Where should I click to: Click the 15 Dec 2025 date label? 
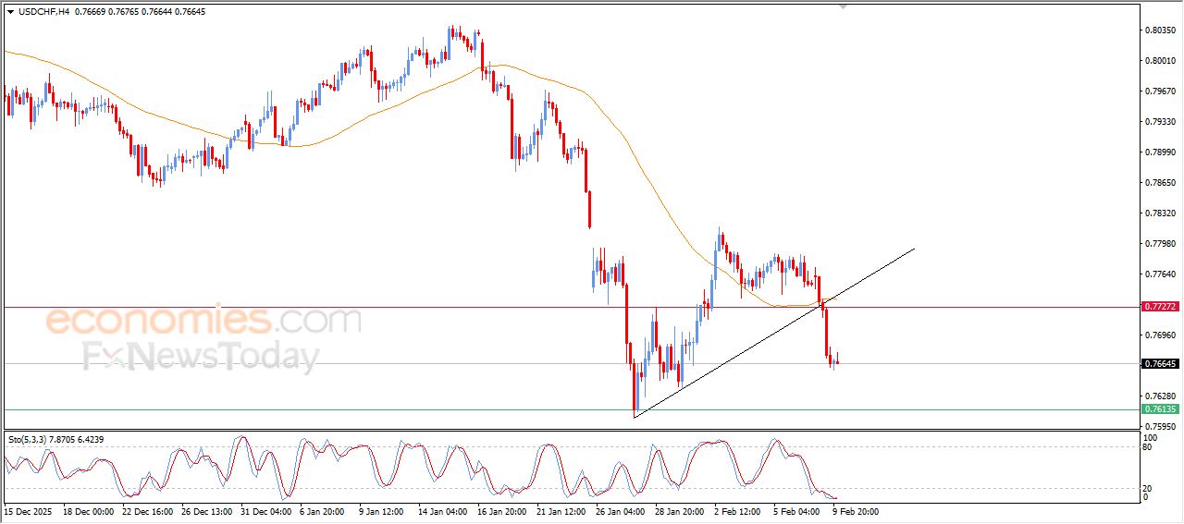(x=27, y=510)
